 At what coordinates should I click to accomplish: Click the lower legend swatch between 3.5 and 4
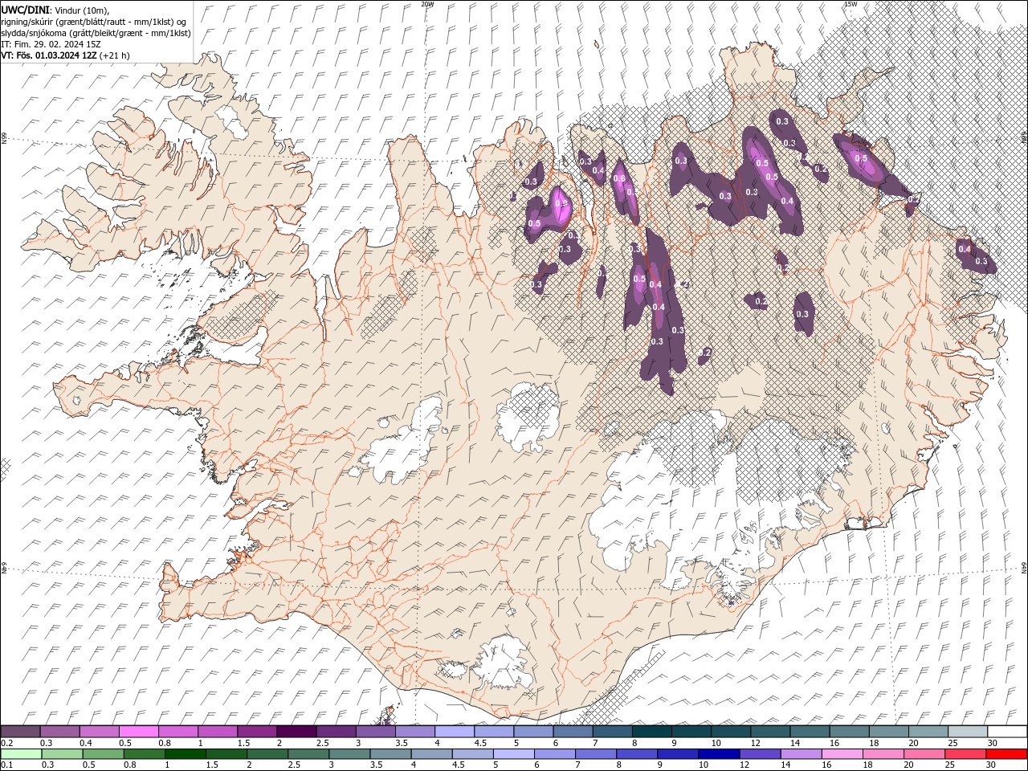[391, 754]
